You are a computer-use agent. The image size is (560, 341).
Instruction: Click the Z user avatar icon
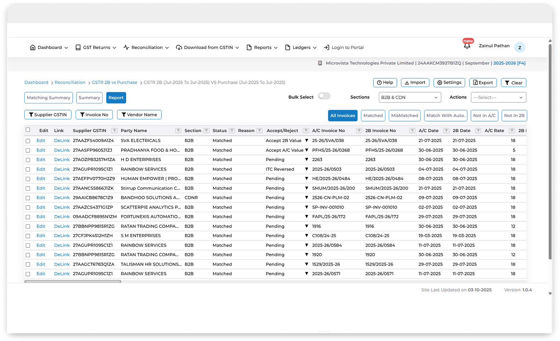pyautogui.click(x=519, y=47)
